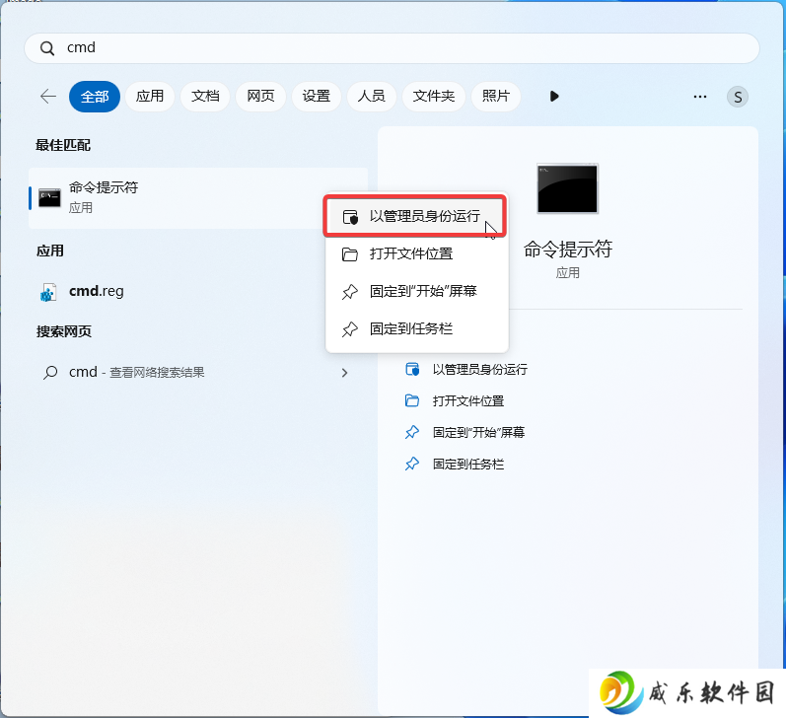Viewport: 786px width, 718px height.
Task: Select the 全部 filter tab
Action: pos(95,97)
